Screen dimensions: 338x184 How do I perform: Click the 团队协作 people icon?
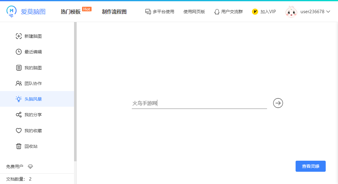[x=19, y=83]
